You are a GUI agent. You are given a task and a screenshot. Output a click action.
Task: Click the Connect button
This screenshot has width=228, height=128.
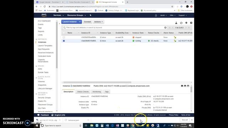pyautogui.click(x=87, y=22)
